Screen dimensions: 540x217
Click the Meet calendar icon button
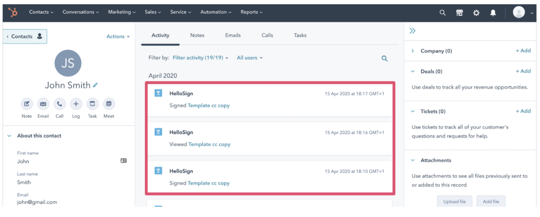109,104
